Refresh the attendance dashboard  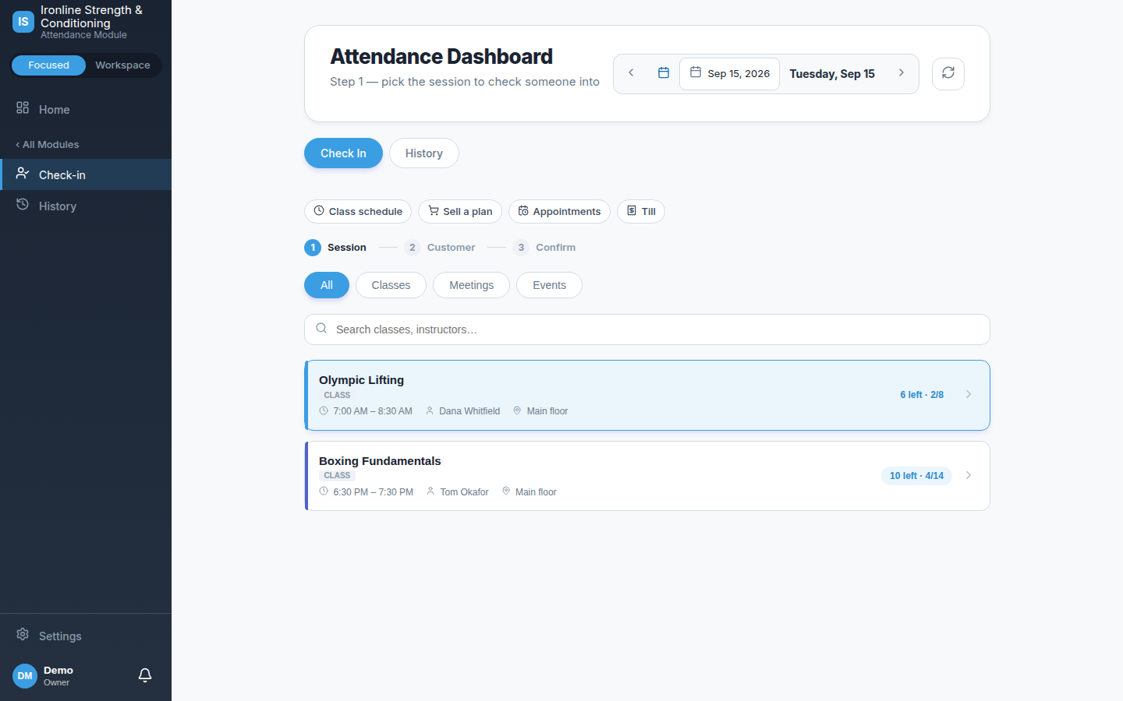pos(948,74)
